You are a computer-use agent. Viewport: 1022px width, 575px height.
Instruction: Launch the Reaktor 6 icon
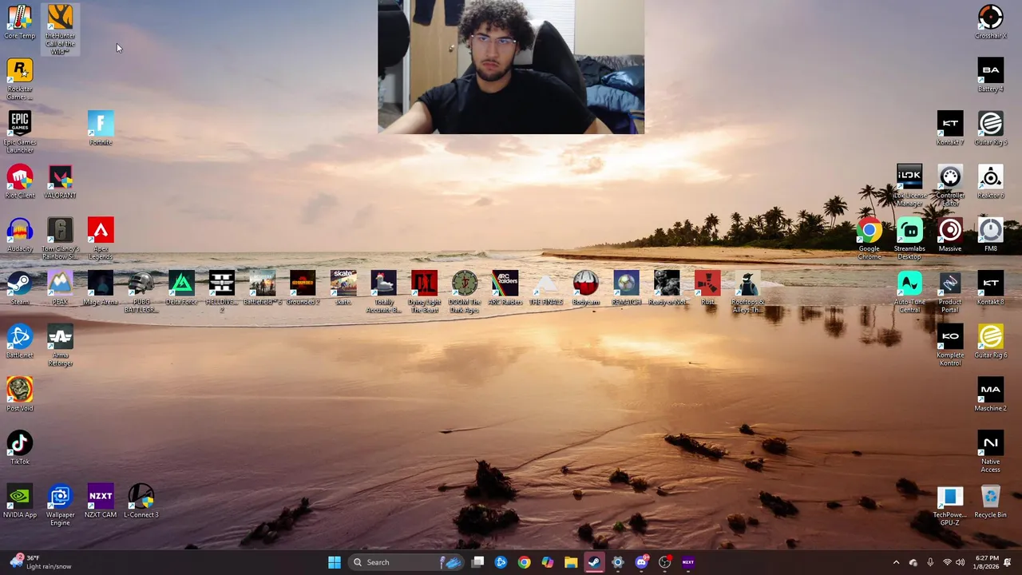(x=990, y=182)
